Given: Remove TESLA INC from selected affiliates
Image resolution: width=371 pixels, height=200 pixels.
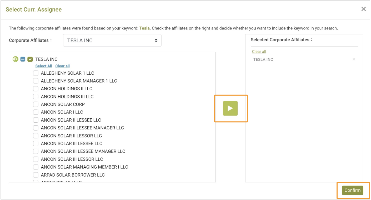Looking at the screenshot, I should pyautogui.click(x=354, y=59).
